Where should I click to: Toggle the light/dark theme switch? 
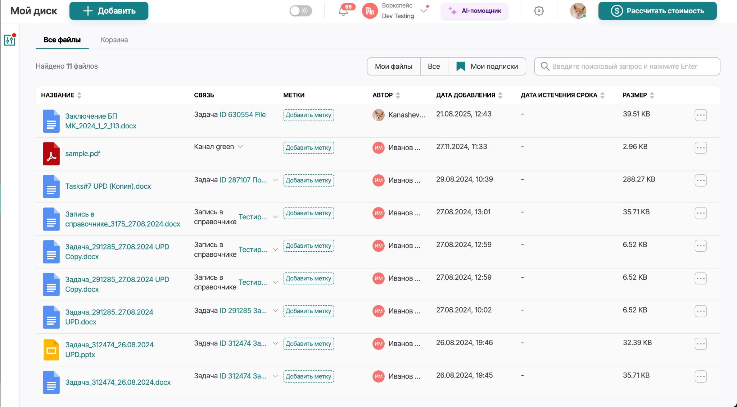pyautogui.click(x=301, y=11)
